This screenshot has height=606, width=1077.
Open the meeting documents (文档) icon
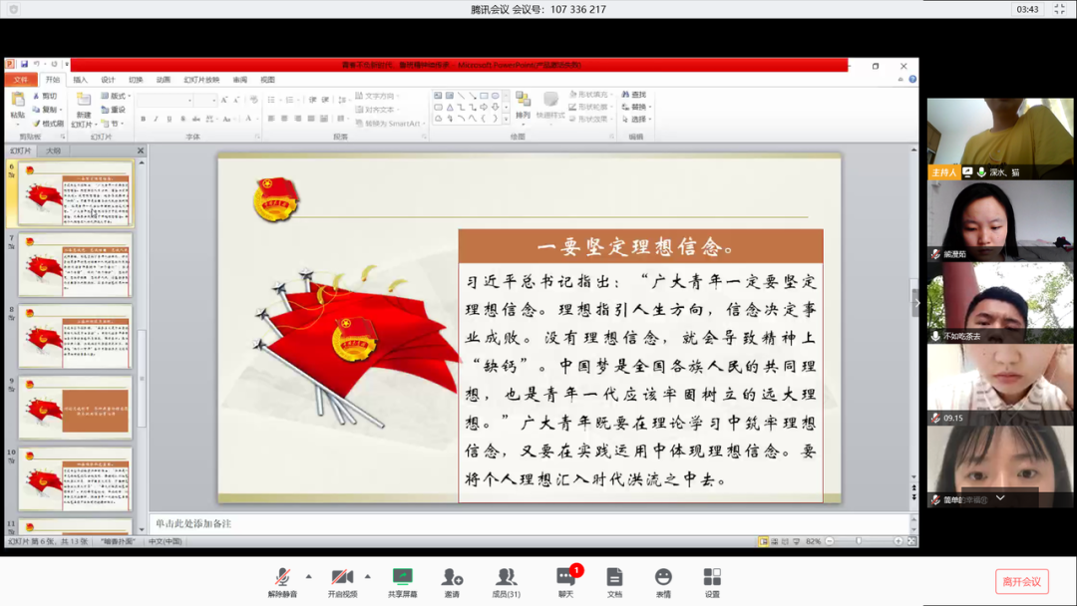click(614, 579)
